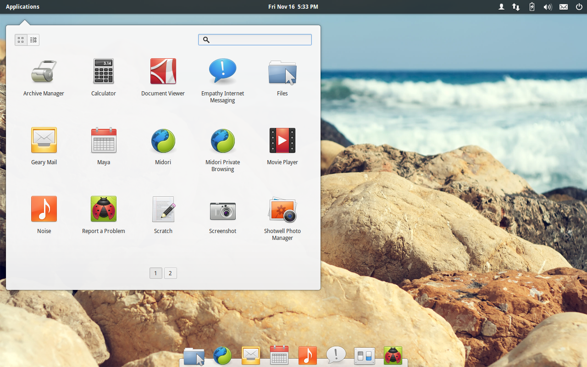Viewport: 587px width, 367px height.
Task: Switch launcher to grid view
Action: pos(21,40)
